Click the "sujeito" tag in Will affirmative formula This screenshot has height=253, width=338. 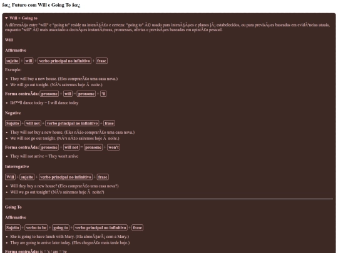click(x=13, y=61)
